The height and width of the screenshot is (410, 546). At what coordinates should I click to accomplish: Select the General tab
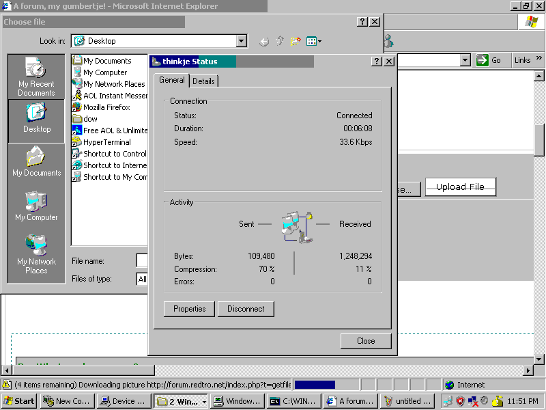coord(171,81)
